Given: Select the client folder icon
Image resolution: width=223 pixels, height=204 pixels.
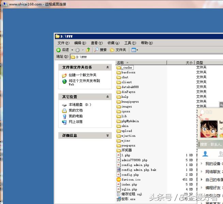Looking at the screenshot, I should [118, 82].
